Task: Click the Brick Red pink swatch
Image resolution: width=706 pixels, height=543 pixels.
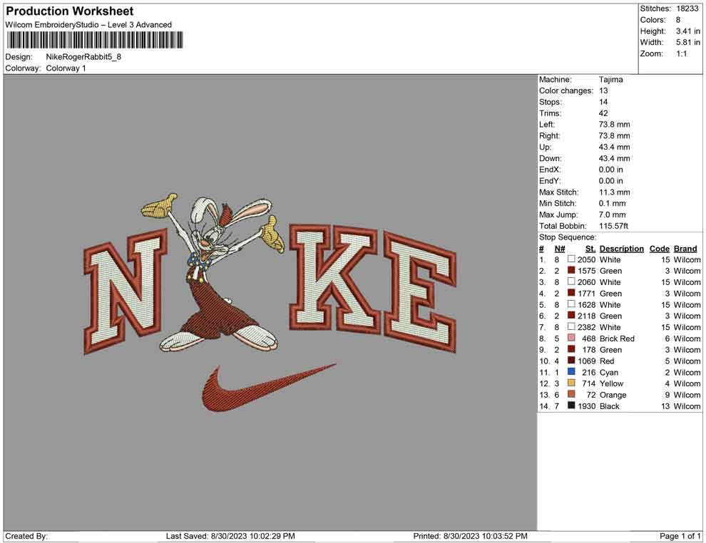Action: [571, 338]
